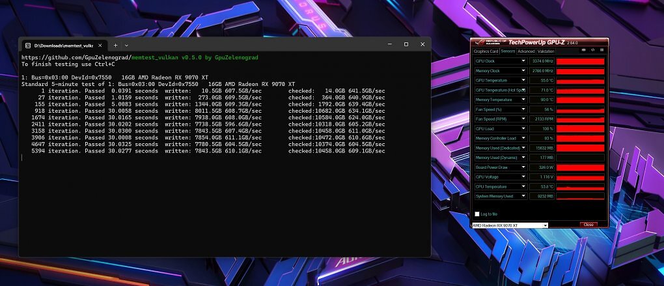The width and height of the screenshot is (664, 286).
Task: Click the 1.116 V GPU Voltage value
Action: point(542,177)
